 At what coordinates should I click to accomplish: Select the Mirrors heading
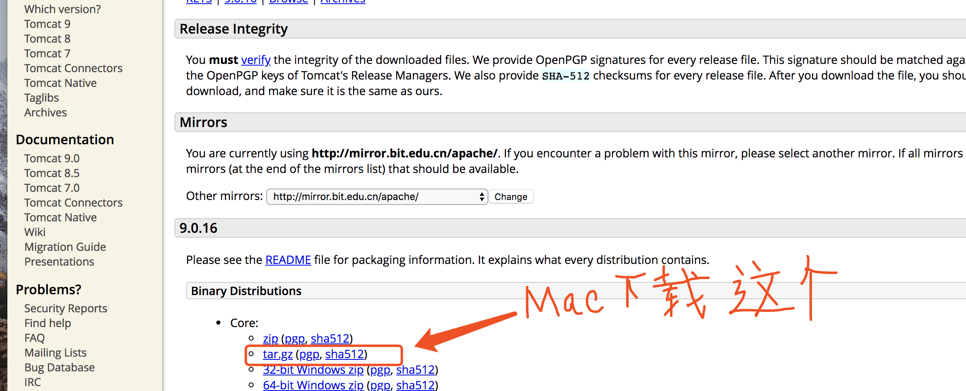coord(204,123)
